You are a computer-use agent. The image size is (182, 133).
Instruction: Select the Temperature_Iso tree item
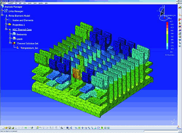[x=29, y=48]
